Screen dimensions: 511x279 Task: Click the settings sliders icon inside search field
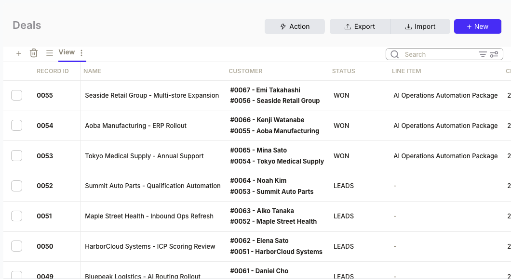pyautogui.click(x=494, y=54)
